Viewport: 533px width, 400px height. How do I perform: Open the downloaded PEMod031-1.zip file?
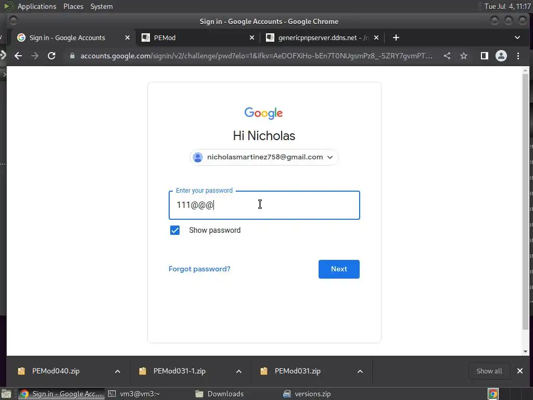180,371
